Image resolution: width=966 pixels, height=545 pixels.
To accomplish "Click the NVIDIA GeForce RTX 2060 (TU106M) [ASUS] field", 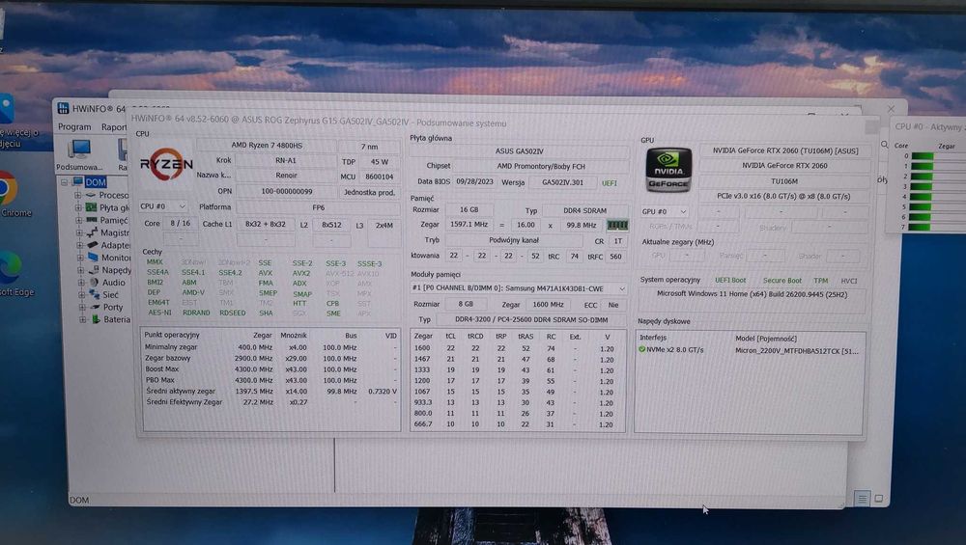I will (784, 150).
